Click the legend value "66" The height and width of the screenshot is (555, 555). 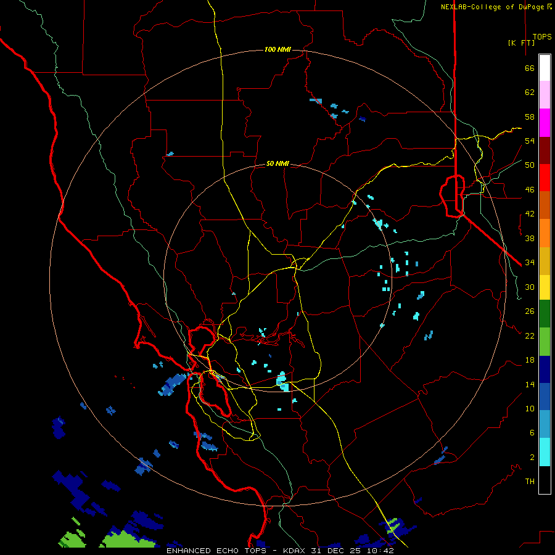click(530, 68)
